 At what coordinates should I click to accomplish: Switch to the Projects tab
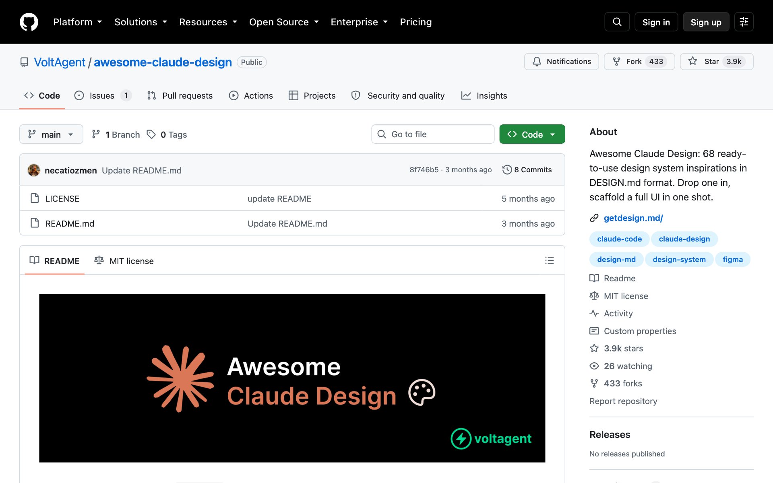pyautogui.click(x=312, y=95)
